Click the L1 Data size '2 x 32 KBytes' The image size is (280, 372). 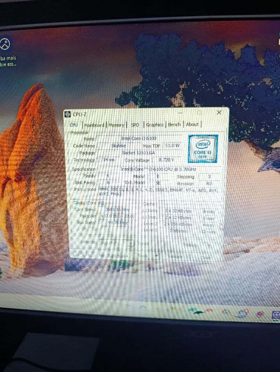[x=178, y=211]
